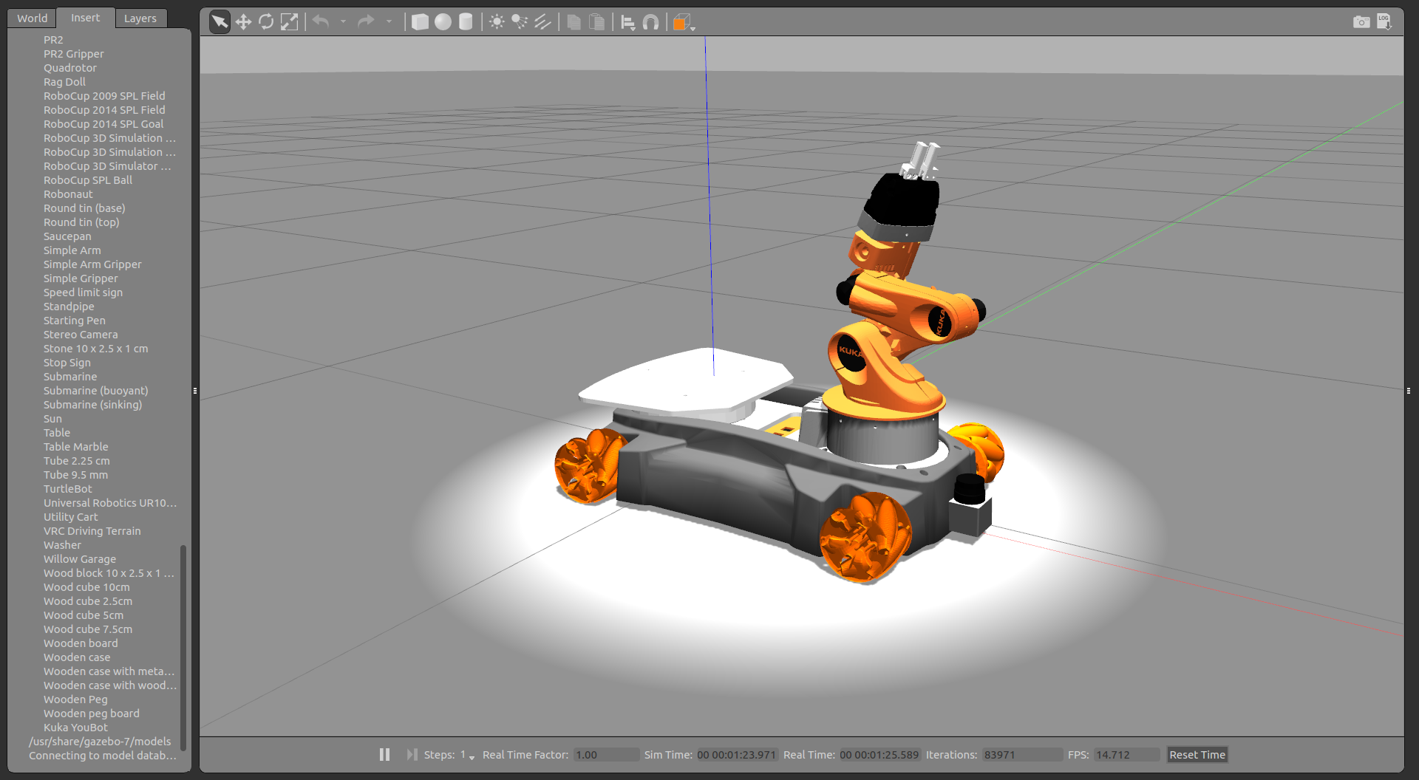Select the Speed limit sign model
This screenshot has width=1419, height=780.
tap(83, 292)
